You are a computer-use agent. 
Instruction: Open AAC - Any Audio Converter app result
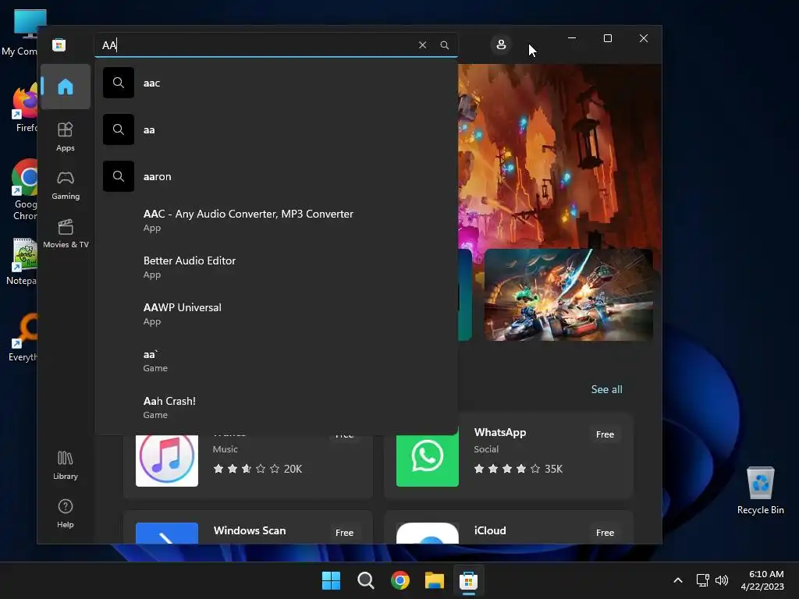276,220
